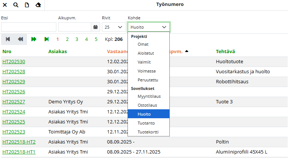288x158 pixels.
Task: Click the eraser clear icon
Action: click(38, 5)
